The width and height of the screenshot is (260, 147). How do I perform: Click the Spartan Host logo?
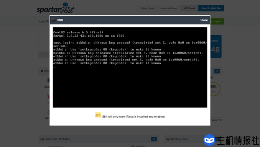pos(56,8)
